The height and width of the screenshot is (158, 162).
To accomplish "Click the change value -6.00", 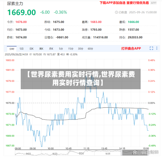I will [x=45, y=12].
